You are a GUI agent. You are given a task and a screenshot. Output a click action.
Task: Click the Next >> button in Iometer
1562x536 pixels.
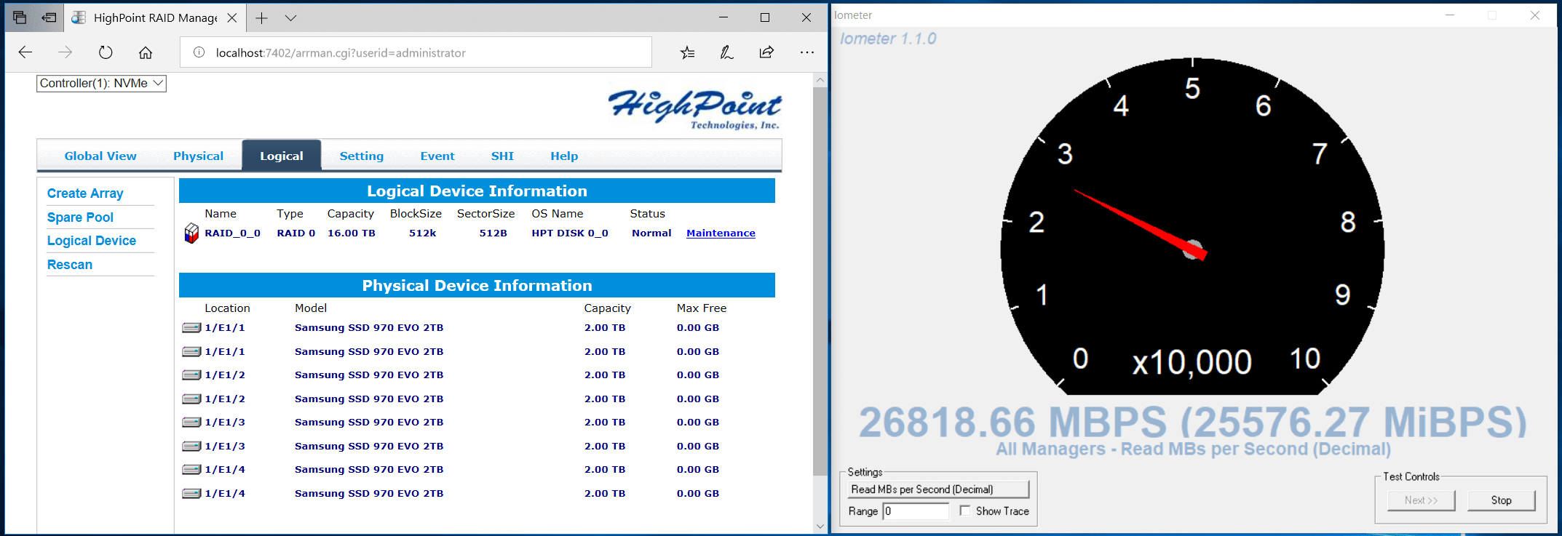[1421, 500]
